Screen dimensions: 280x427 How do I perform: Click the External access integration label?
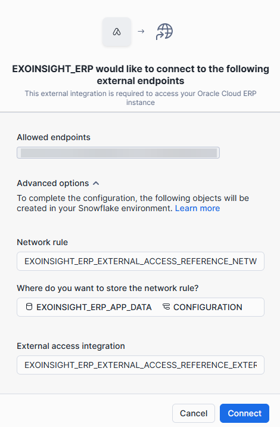(x=71, y=346)
